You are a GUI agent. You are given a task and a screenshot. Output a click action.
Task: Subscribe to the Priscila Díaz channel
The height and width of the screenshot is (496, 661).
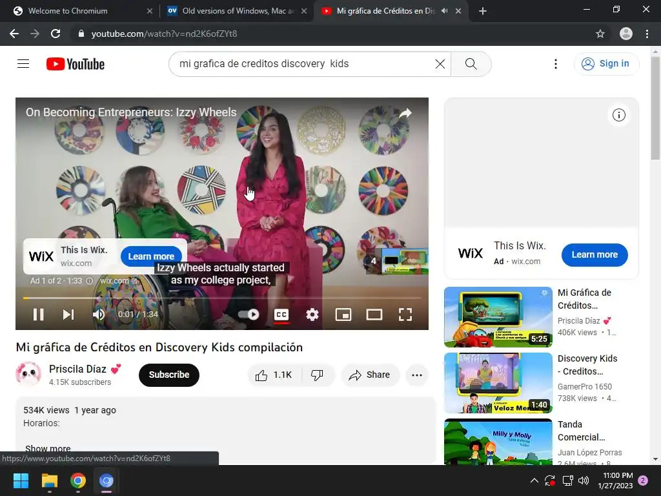coord(169,375)
